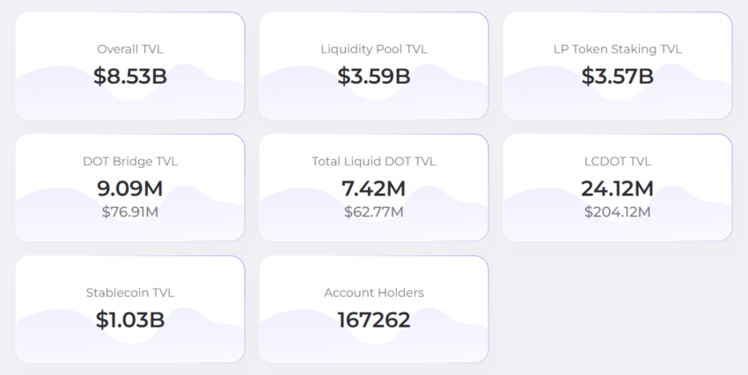Click the 24.12M LCDOT amount
Viewport: 748px width, 375px height.
(x=618, y=188)
